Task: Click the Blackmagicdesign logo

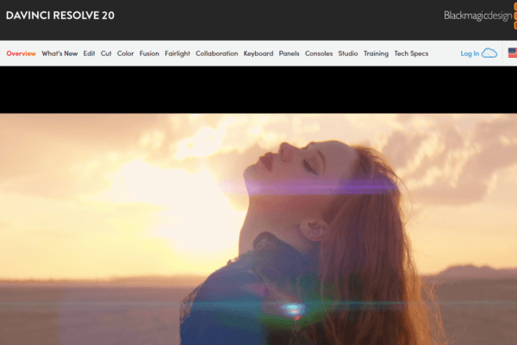Action: coord(480,16)
